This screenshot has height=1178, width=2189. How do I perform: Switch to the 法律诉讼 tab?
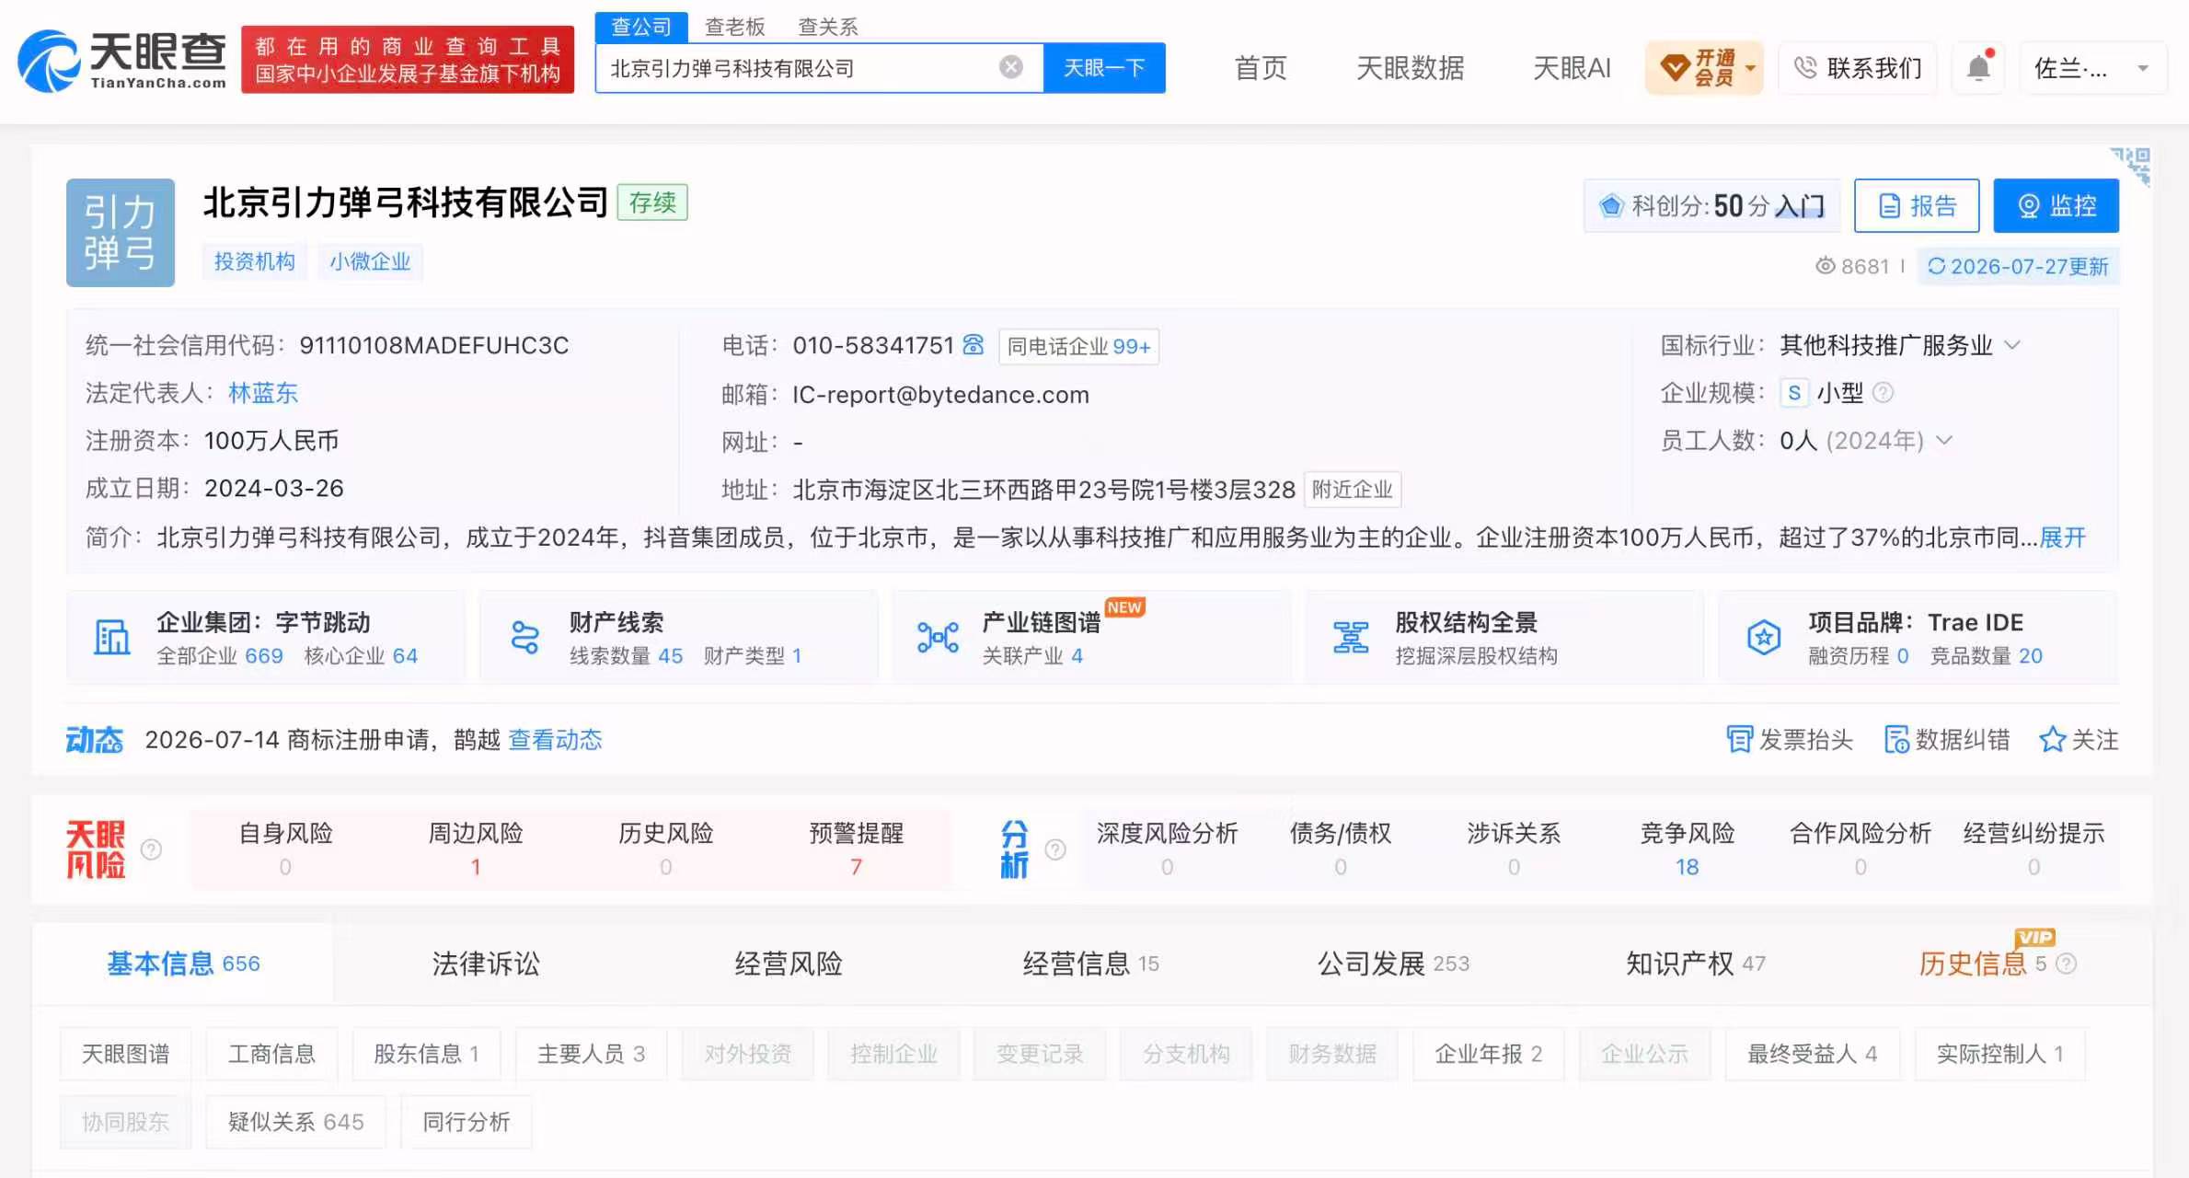486,964
